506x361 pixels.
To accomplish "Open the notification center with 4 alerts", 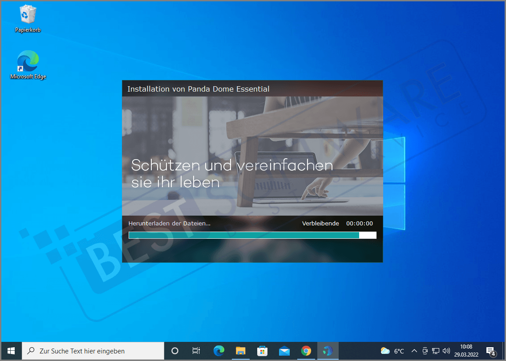I will pos(490,351).
